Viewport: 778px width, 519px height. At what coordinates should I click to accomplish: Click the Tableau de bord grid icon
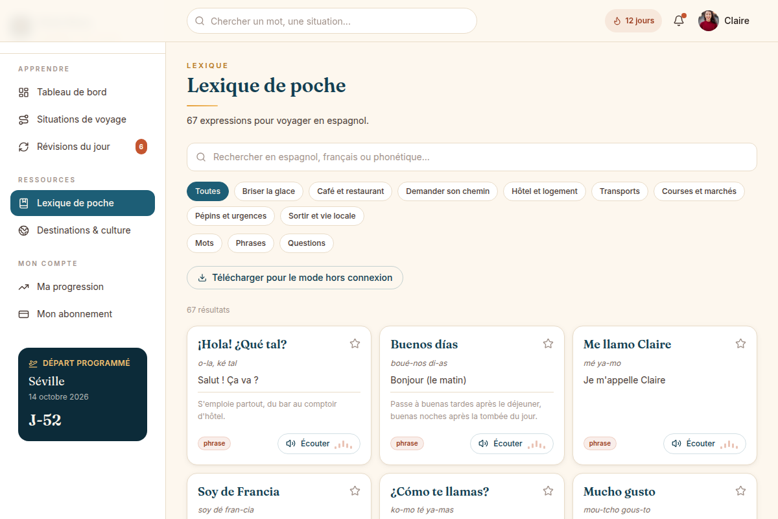point(23,92)
